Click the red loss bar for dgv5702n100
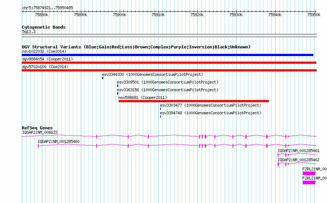327x203 pixels. pyautogui.click(x=169, y=70)
